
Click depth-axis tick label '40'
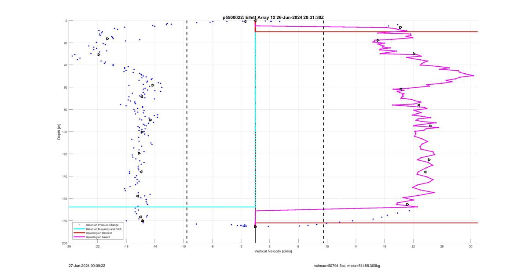click(x=65, y=65)
